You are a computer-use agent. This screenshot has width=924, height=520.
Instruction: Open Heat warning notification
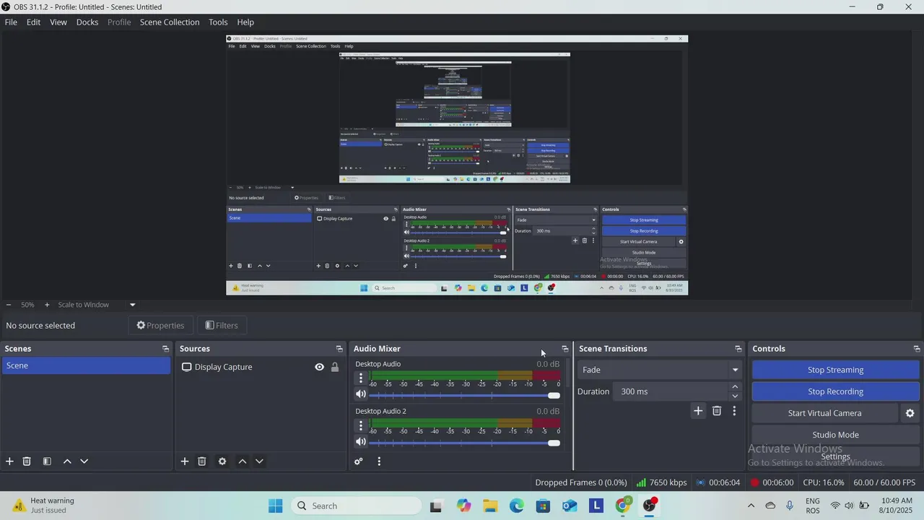pyautogui.click(x=43, y=506)
